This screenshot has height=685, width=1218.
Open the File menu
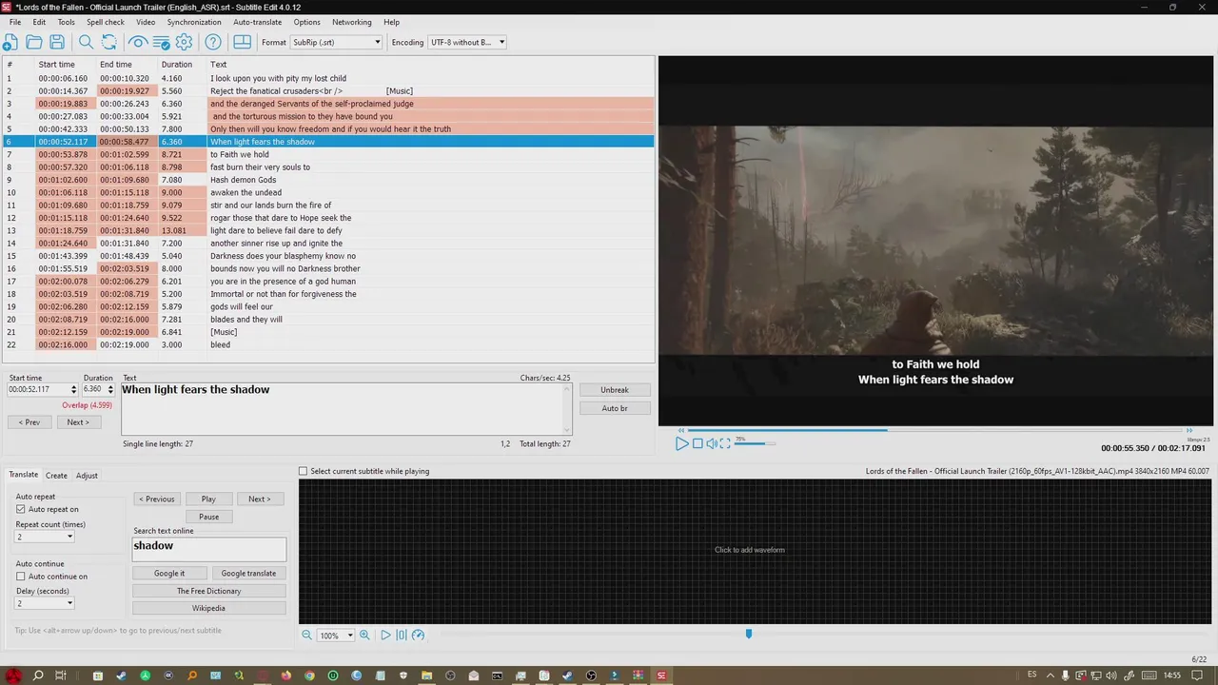pos(15,22)
